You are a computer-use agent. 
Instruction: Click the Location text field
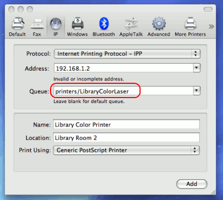click(x=126, y=138)
